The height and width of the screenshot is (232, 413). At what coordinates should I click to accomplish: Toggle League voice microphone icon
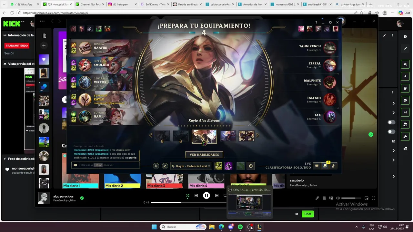[333, 166]
